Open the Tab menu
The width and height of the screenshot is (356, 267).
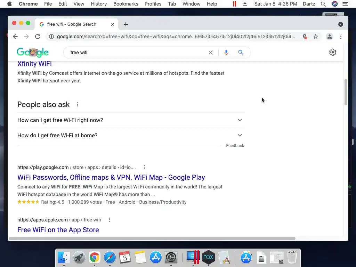point(172,4)
